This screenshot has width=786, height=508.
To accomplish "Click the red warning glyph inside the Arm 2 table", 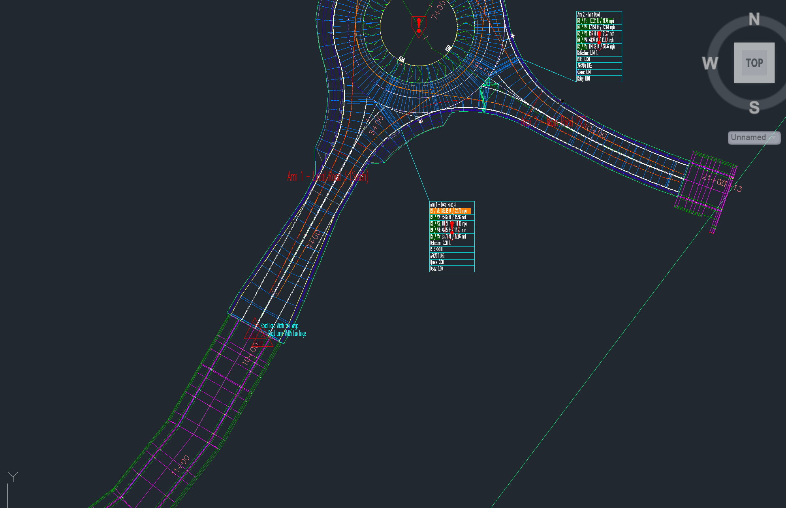I will [x=600, y=37].
